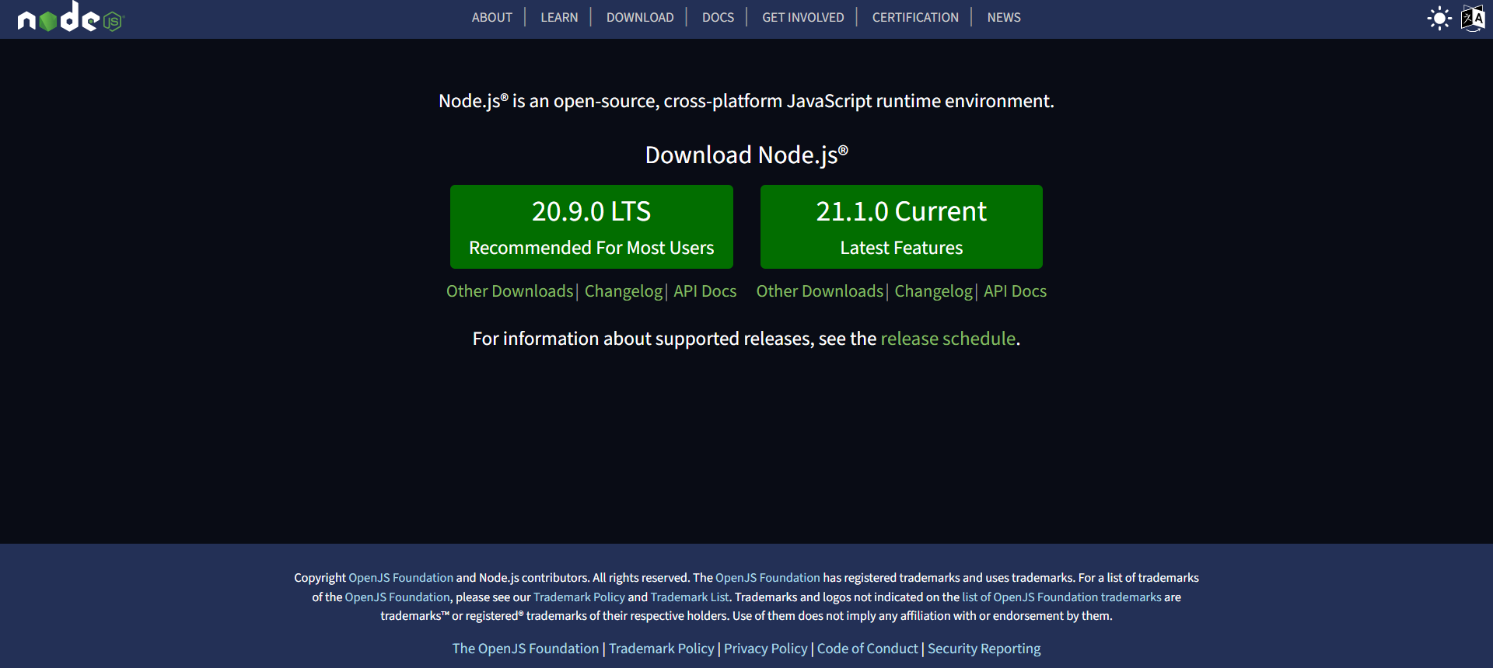Screen dimensions: 1493x668
Task: Click the first OpenJS Foundation copyright link
Action: [x=400, y=578]
